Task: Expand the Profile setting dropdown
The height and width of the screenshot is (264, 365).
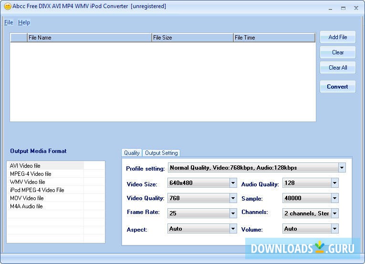Action: (342, 168)
